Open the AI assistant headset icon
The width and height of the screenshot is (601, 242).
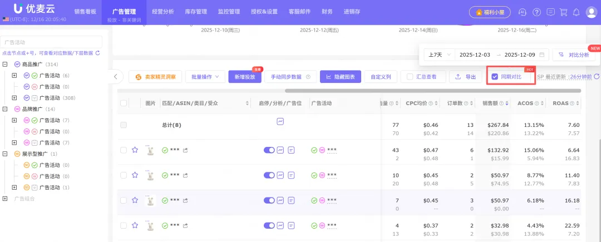coord(522,12)
